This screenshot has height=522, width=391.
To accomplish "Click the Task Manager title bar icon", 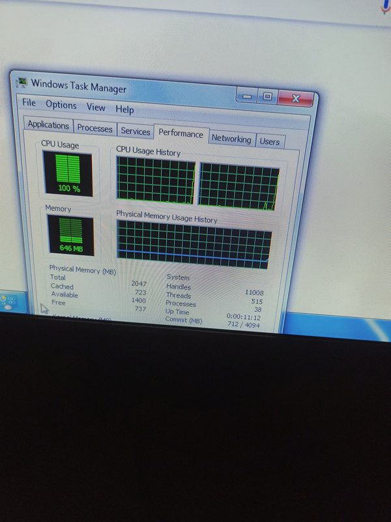I will pos(22,82).
